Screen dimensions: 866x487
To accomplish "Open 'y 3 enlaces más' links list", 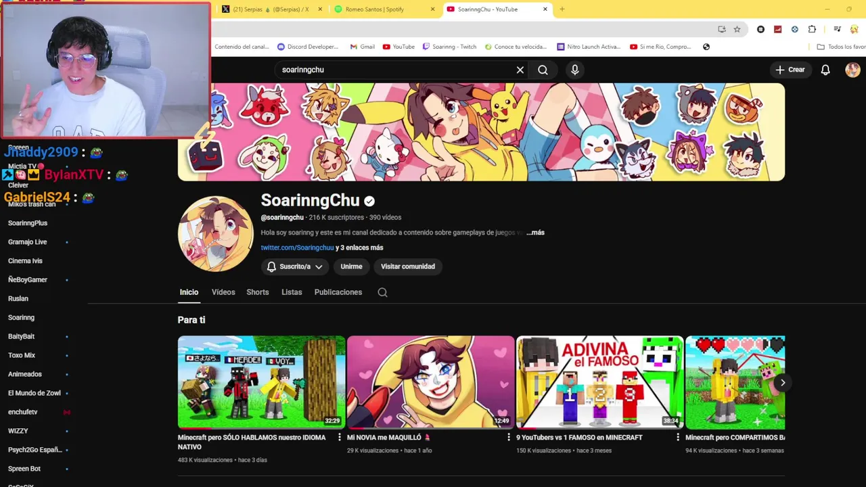I will [x=359, y=248].
